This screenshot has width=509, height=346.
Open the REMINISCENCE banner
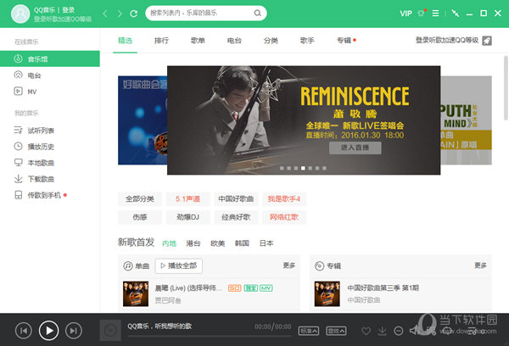304,120
